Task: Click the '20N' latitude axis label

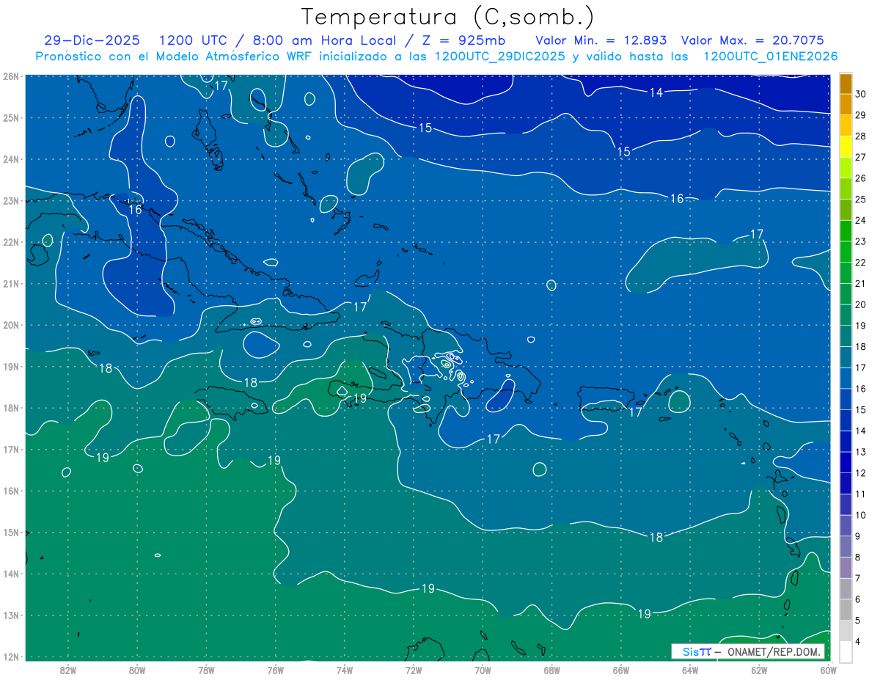Action: (x=11, y=325)
